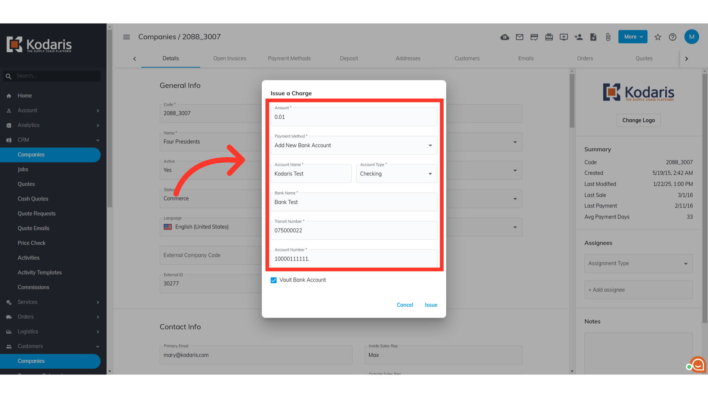This screenshot has height=398, width=708.
Task: Click the envelope email icon
Action: [520, 37]
